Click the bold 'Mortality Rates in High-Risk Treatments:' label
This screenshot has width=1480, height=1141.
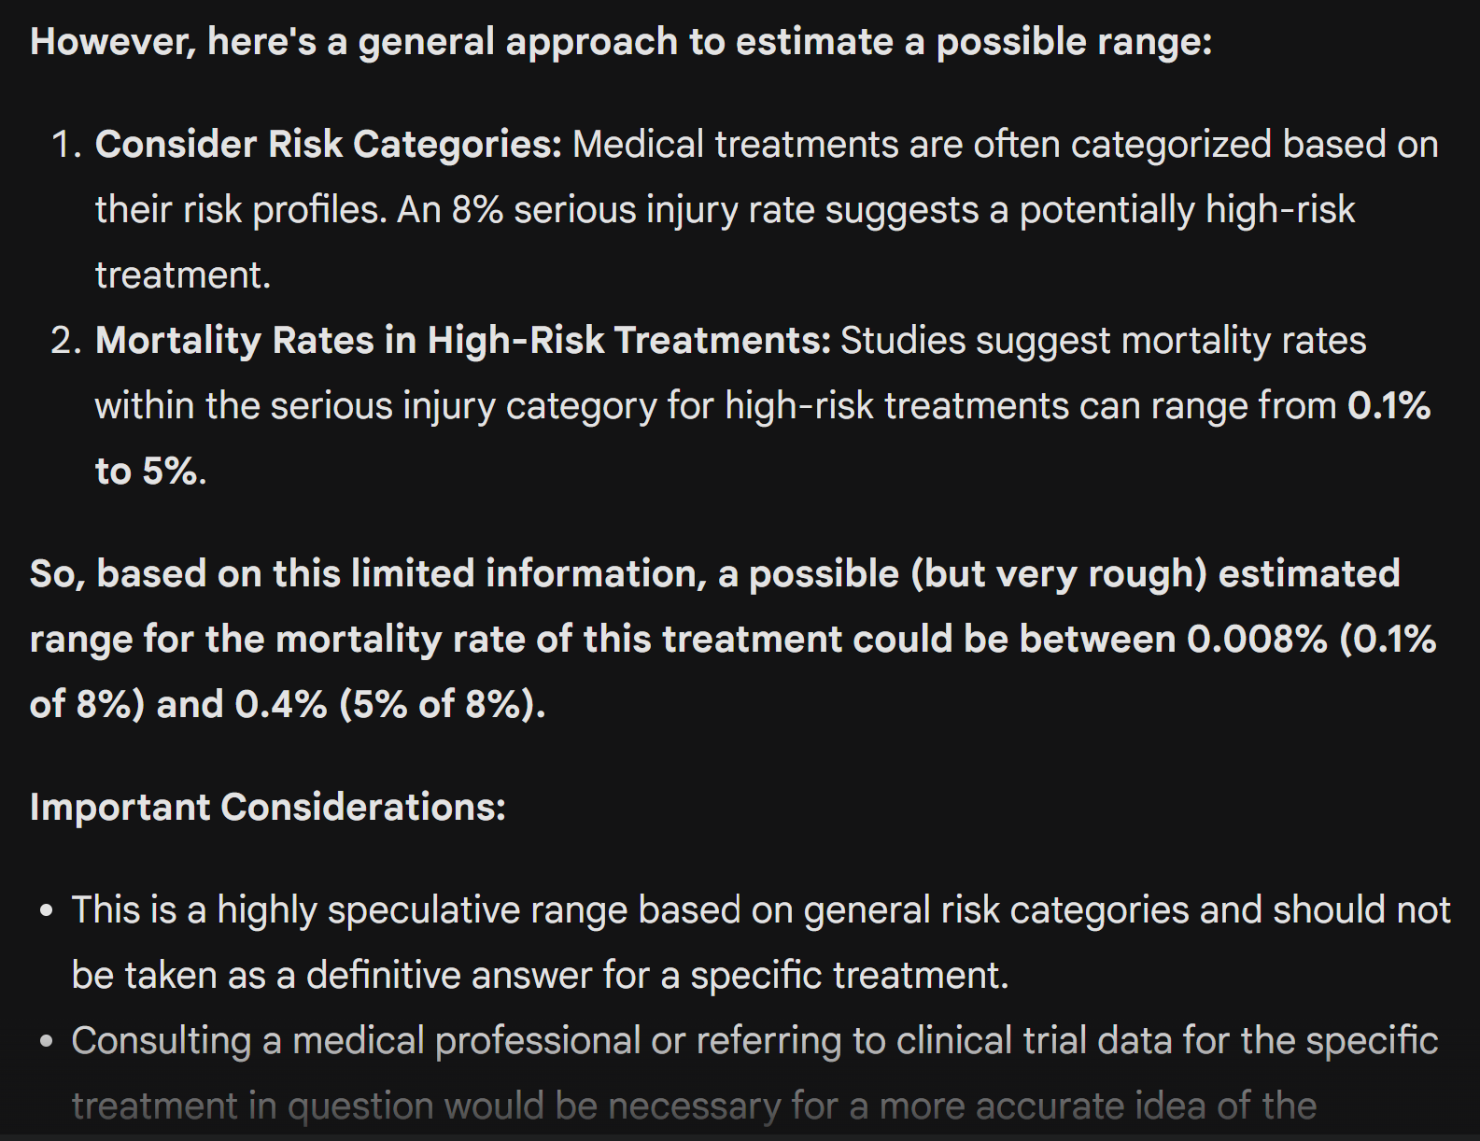[462, 341]
